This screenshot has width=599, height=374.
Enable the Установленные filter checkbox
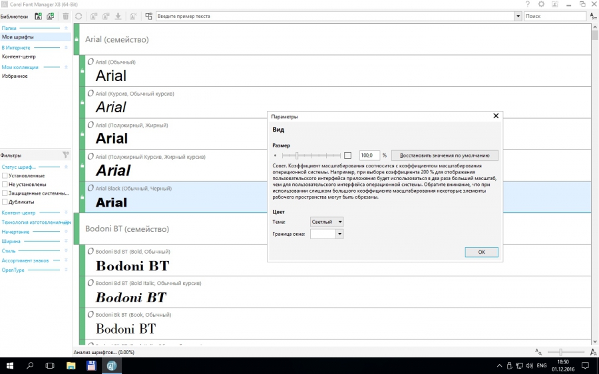pyautogui.click(x=5, y=176)
